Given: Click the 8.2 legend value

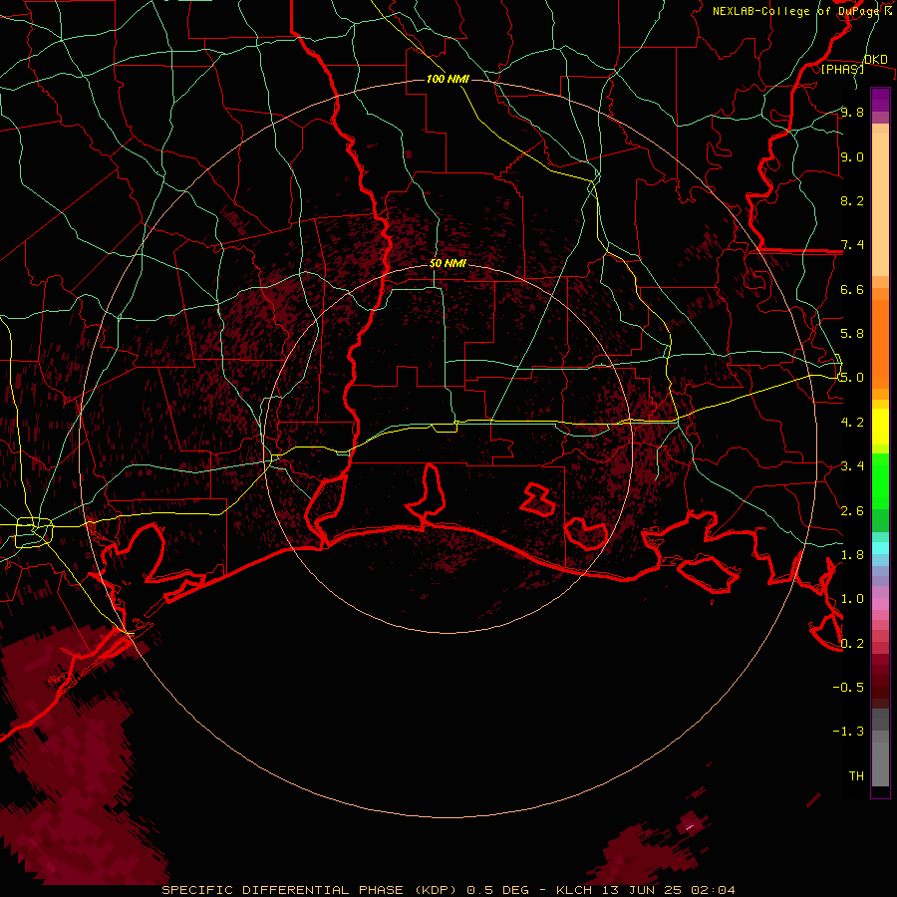Looking at the screenshot, I should 852,200.
